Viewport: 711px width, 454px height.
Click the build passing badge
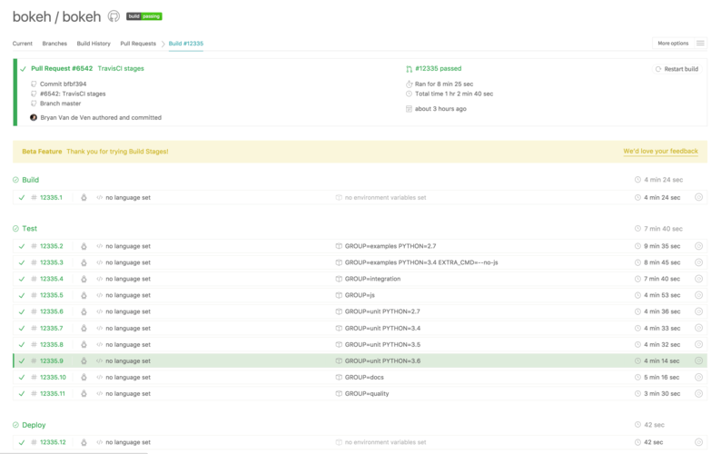(144, 16)
